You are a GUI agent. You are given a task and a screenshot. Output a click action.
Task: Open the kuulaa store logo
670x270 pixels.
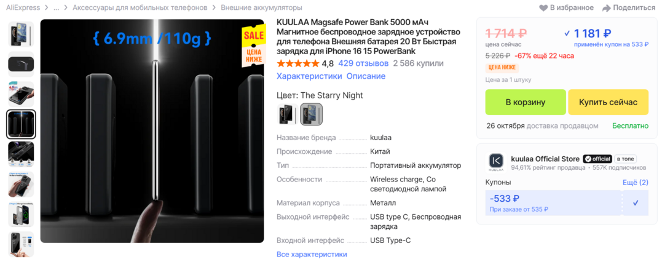click(496, 162)
